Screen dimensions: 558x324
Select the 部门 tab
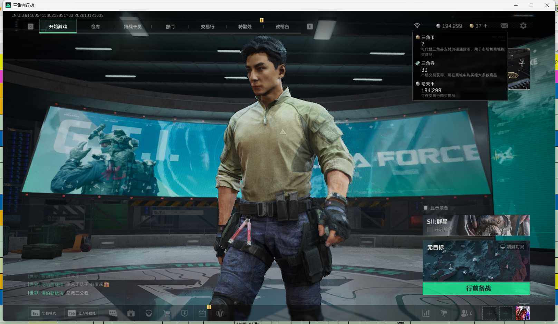click(170, 27)
